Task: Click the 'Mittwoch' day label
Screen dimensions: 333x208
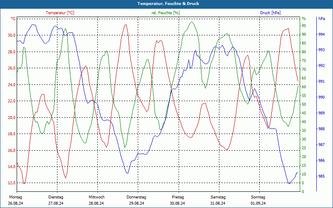Action: (x=97, y=197)
